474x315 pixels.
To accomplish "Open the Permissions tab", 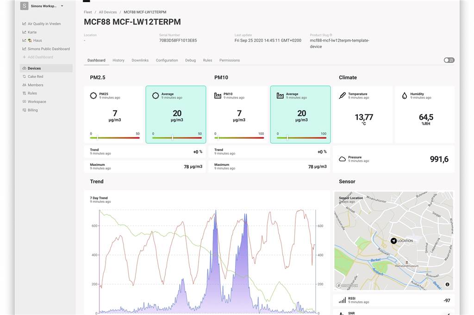I will pos(230,61).
